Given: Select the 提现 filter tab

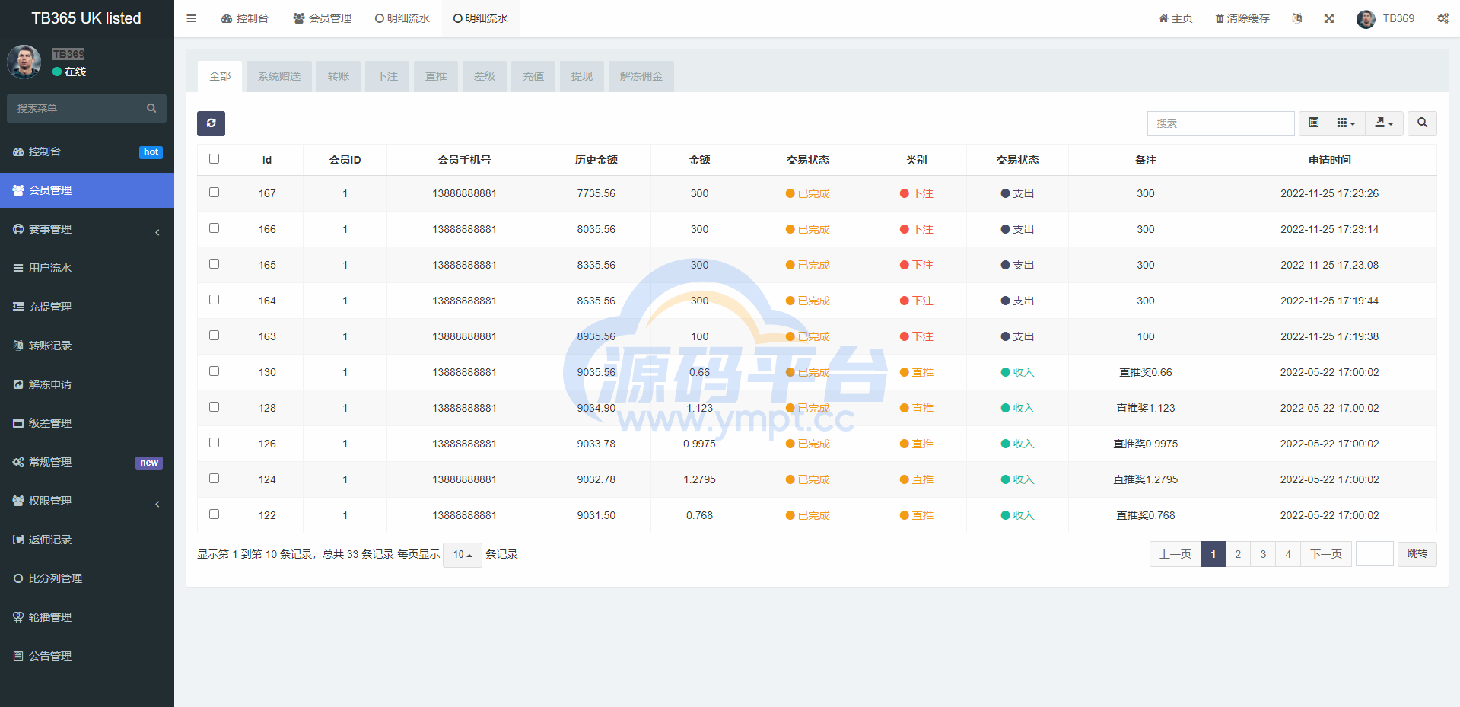Looking at the screenshot, I should tap(582, 76).
